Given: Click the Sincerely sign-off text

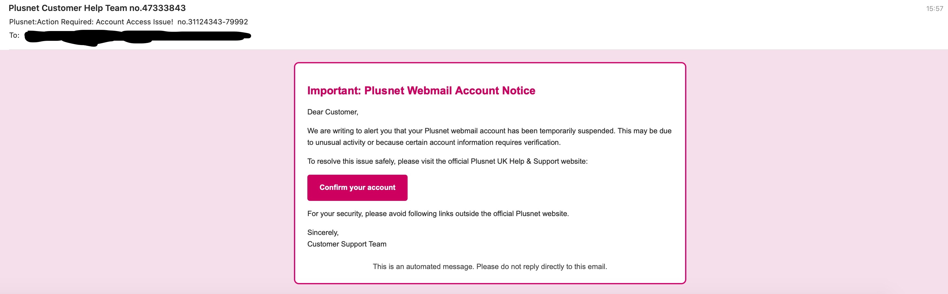Looking at the screenshot, I should [x=323, y=233].
